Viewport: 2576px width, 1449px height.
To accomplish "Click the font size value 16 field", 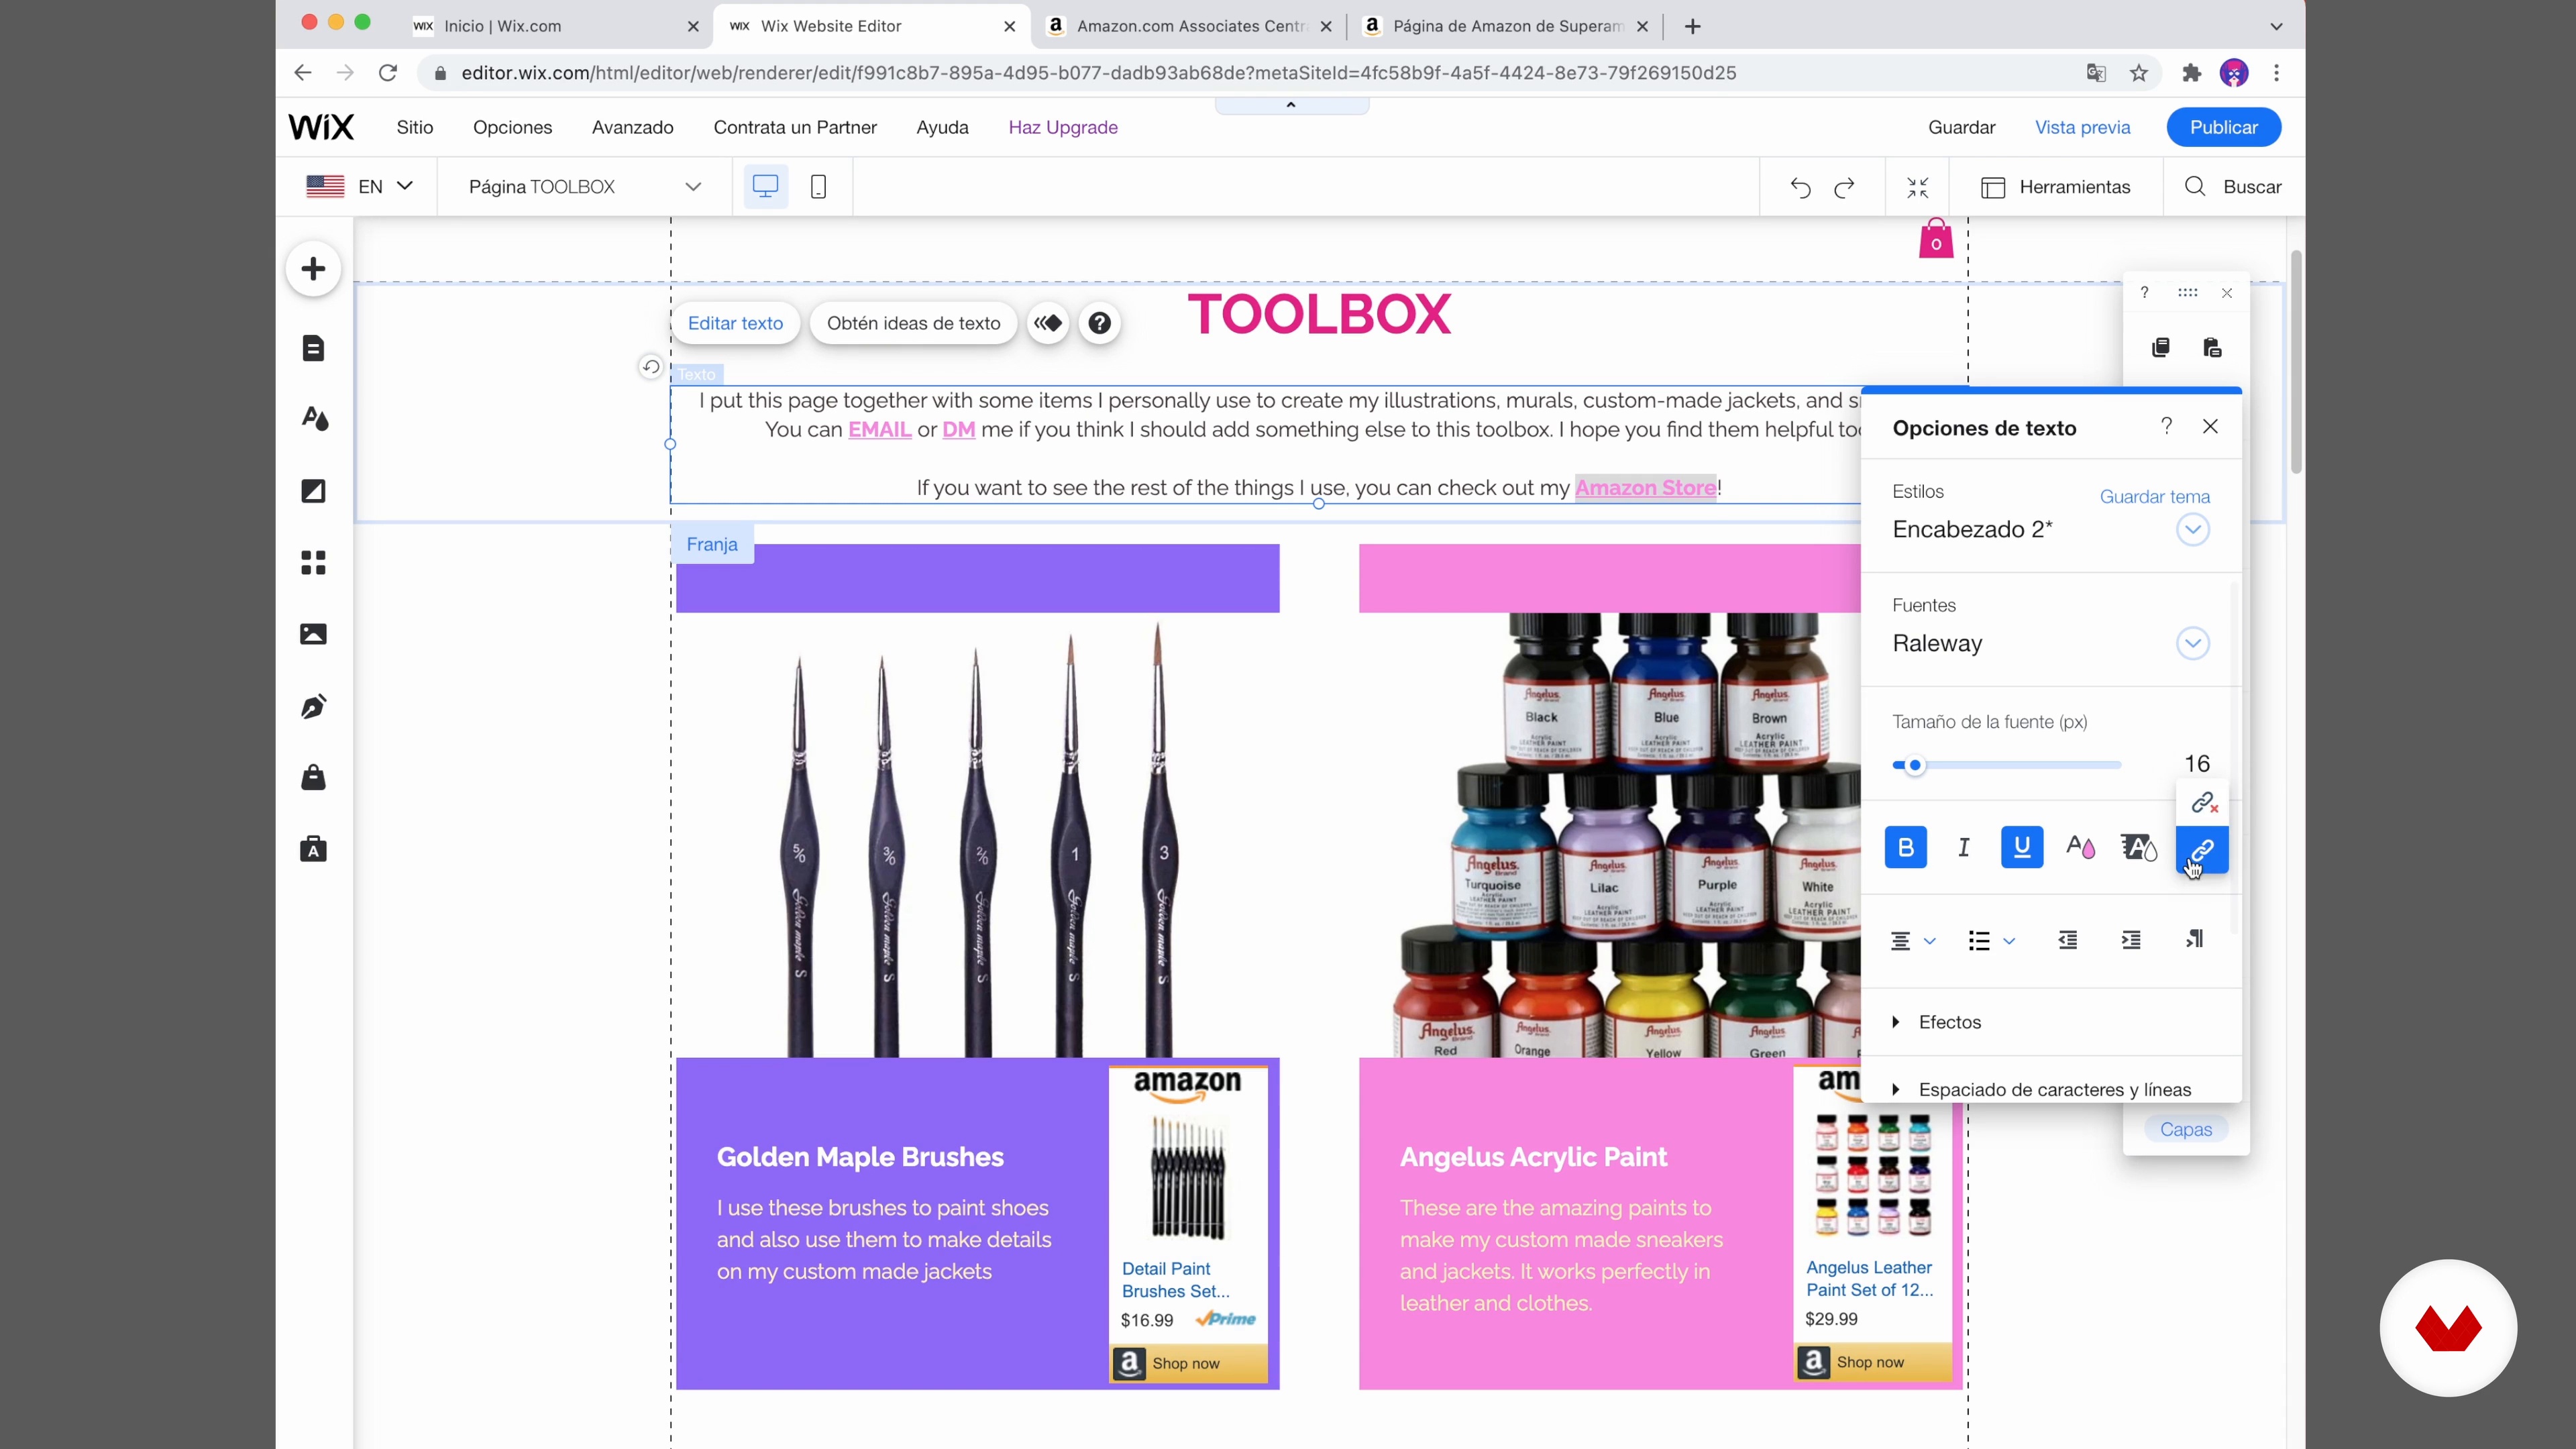I will 2197,764.
